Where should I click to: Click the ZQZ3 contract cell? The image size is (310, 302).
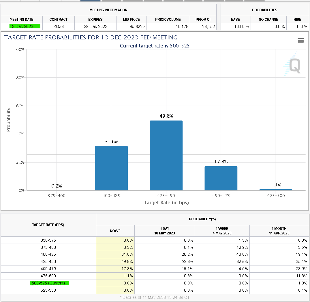(59, 26)
